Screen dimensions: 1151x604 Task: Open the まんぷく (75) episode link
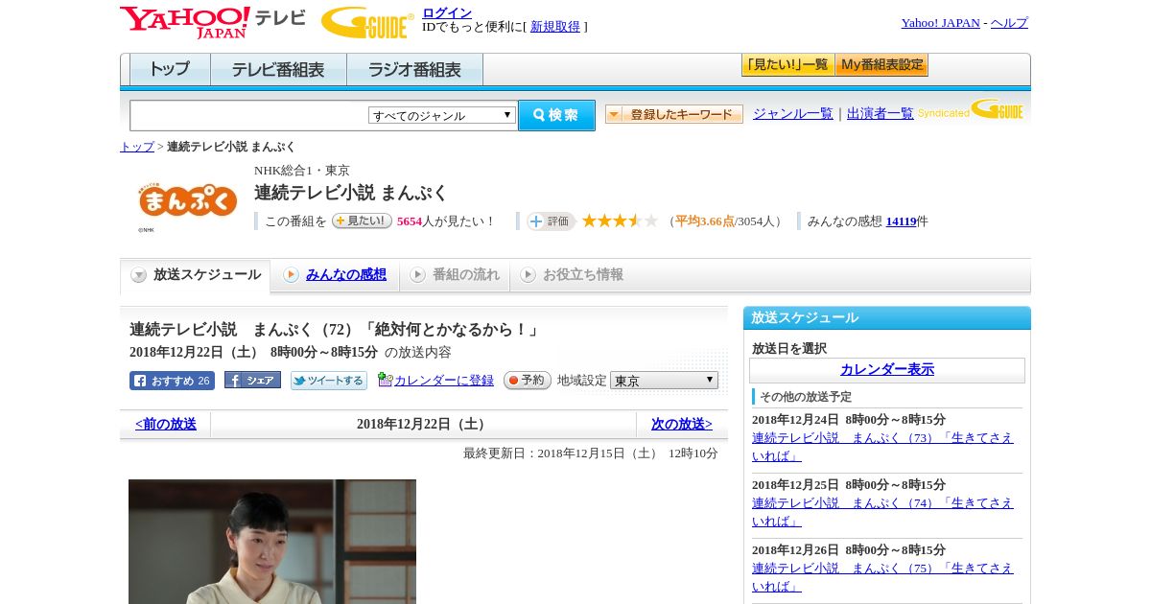tap(882, 577)
